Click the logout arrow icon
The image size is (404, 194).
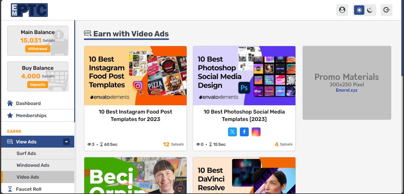[386, 10]
